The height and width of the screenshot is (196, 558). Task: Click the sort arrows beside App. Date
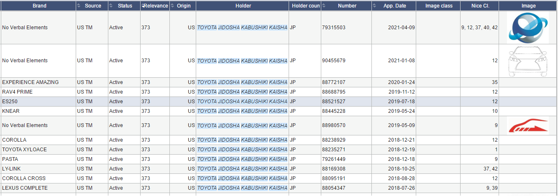tap(375, 6)
